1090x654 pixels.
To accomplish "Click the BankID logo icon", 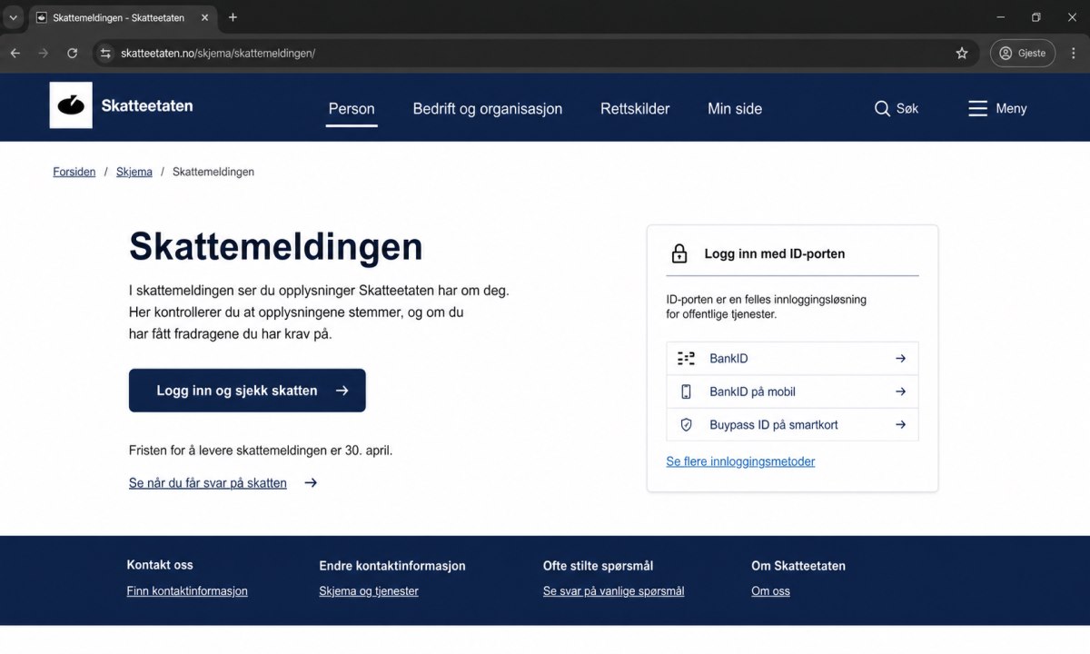I will click(686, 359).
